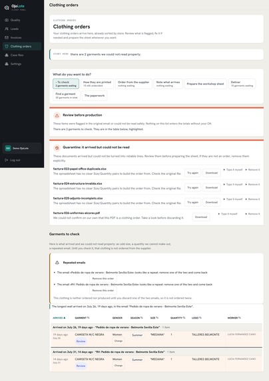Select Note what arrives tab

click(168, 84)
